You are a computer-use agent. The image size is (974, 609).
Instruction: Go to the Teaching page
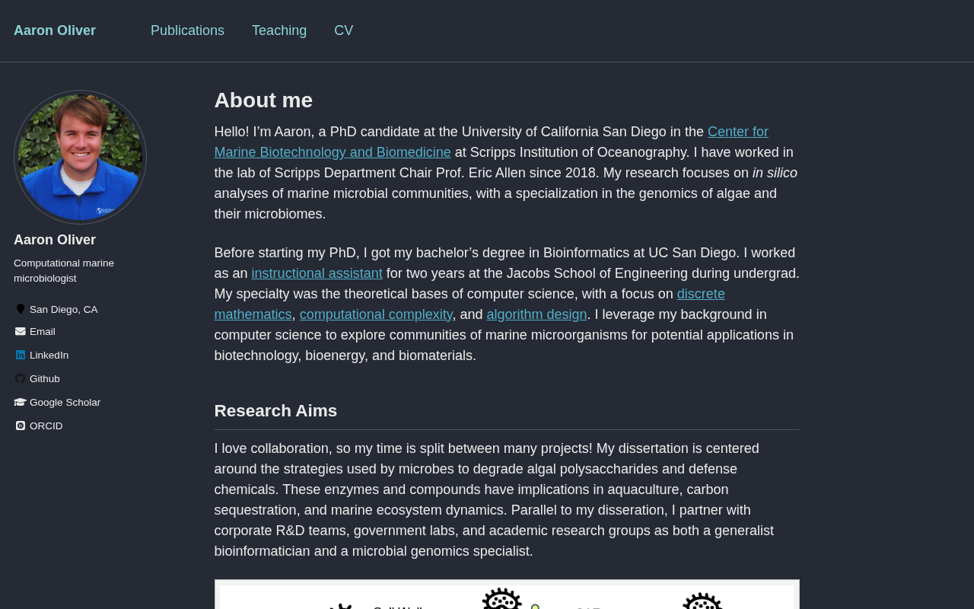pos(279,30)
